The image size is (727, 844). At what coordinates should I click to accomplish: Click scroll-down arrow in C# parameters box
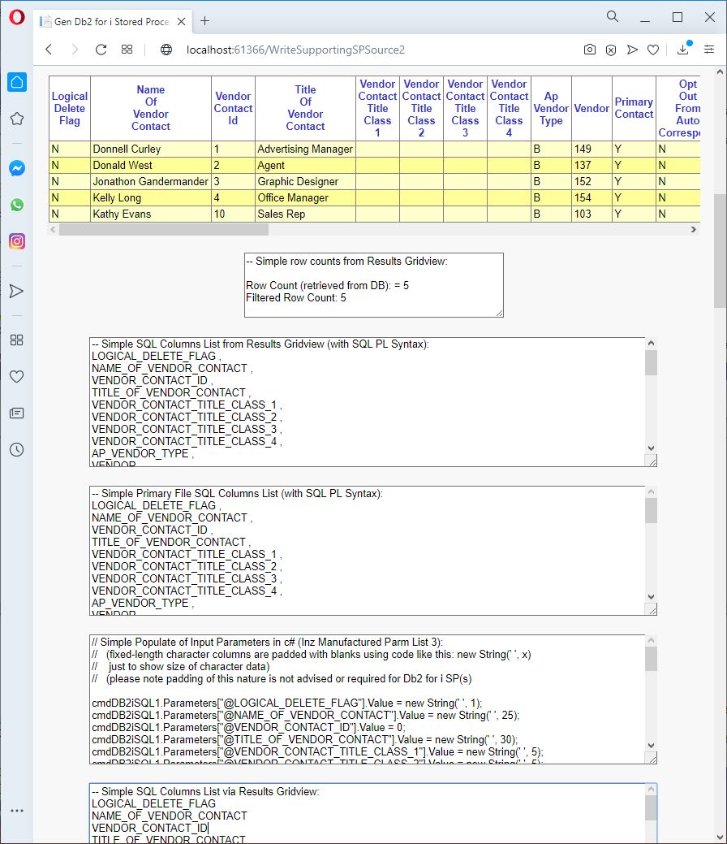coord(651,746)
